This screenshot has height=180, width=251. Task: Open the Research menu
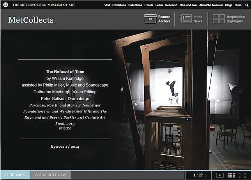171,5
